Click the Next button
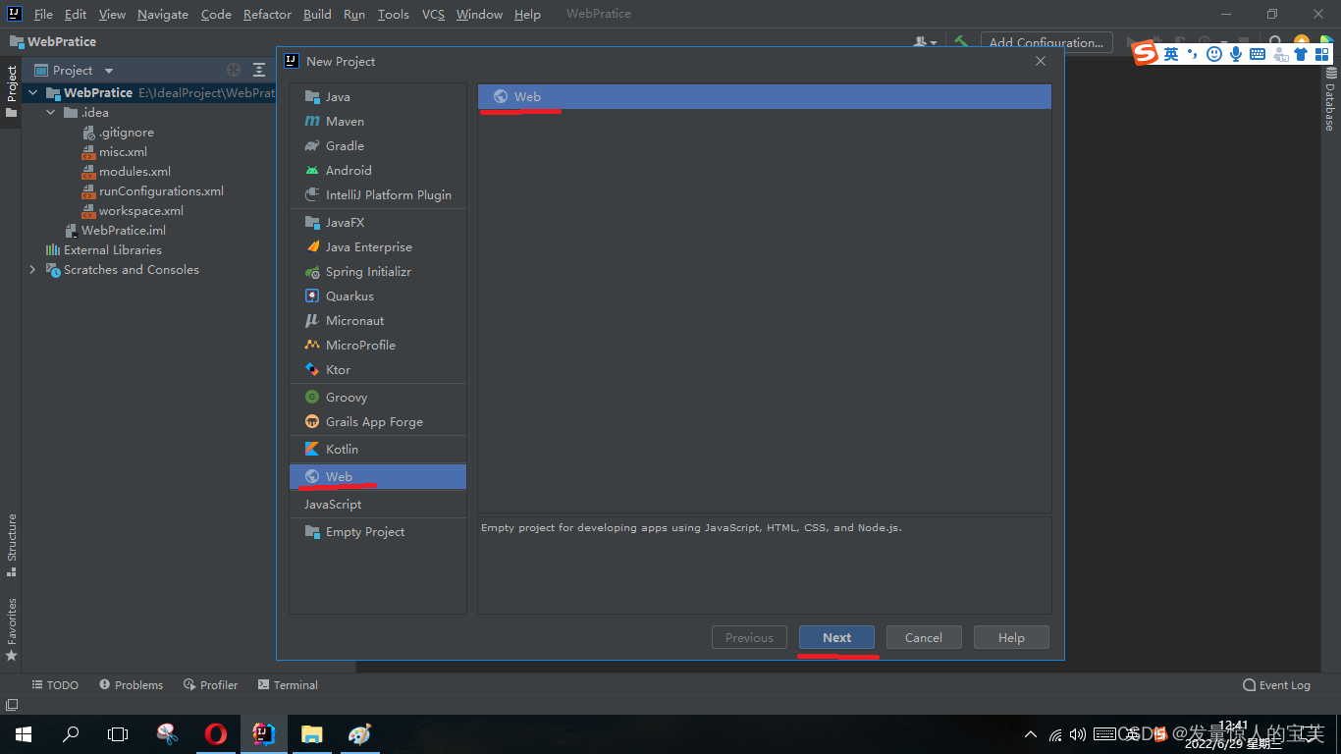This screenshot has height=754, width=1341. [836, 637]
